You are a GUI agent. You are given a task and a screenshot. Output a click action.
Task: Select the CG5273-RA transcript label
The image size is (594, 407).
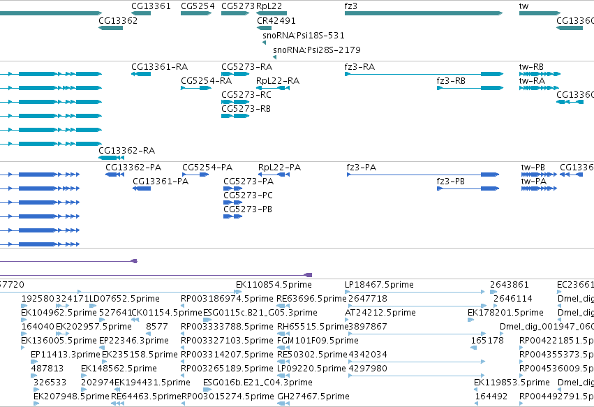pos(246,67)
